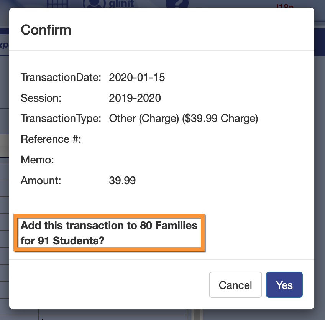325x320 pixels.
Task: Click the glinit user profile icon
Action: [93, 3]
